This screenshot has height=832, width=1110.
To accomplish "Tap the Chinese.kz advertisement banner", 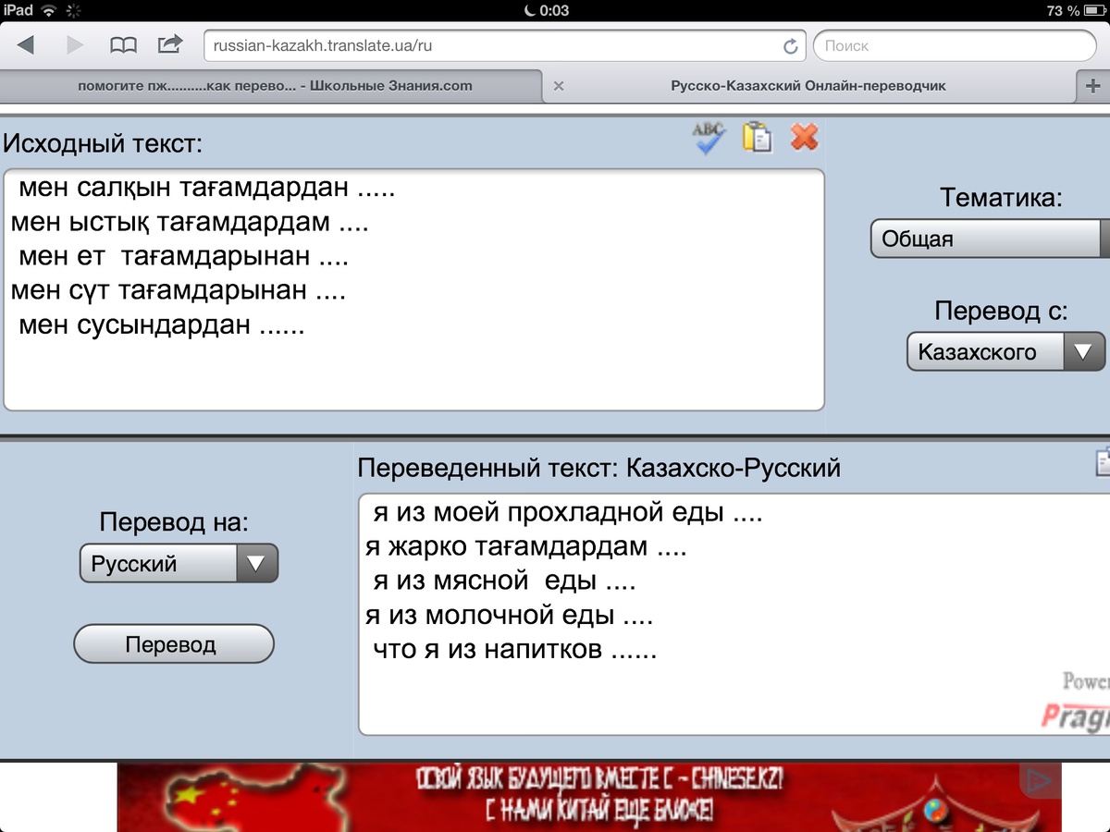I will coord(588,797).
